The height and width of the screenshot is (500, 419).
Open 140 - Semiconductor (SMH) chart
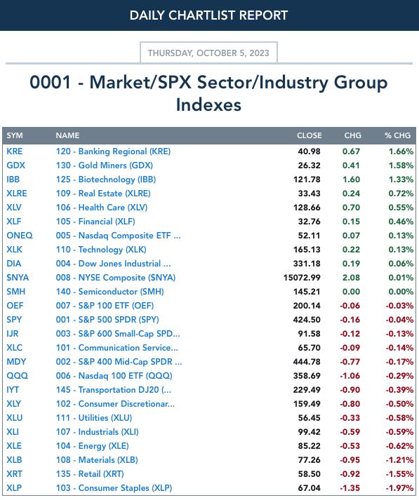point(109,292)
